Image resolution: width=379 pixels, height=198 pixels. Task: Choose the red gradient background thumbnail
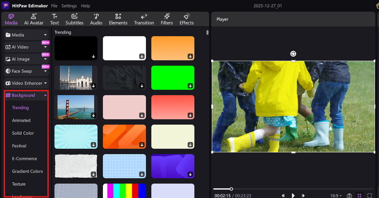click(x=173, y=107)
